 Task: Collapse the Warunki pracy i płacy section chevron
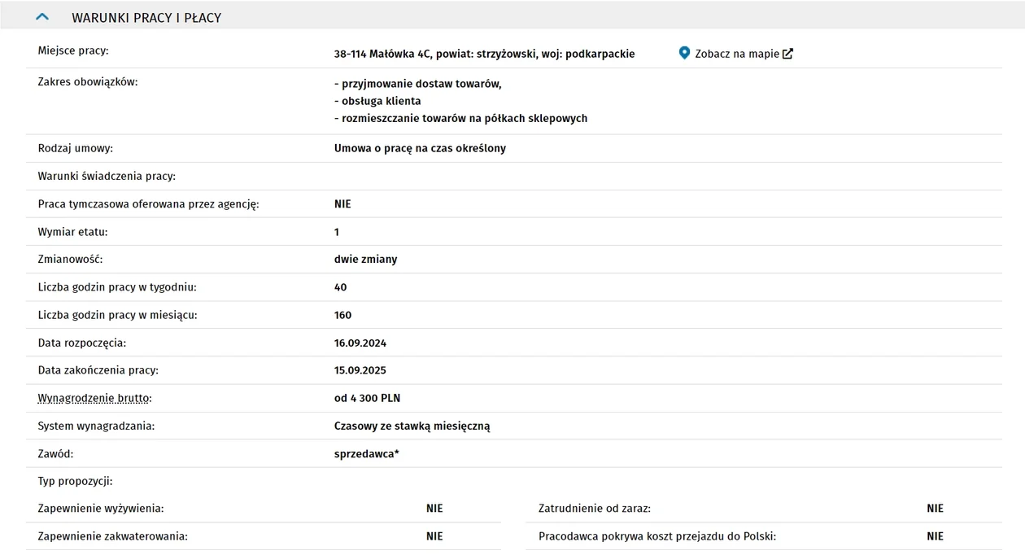42,16
